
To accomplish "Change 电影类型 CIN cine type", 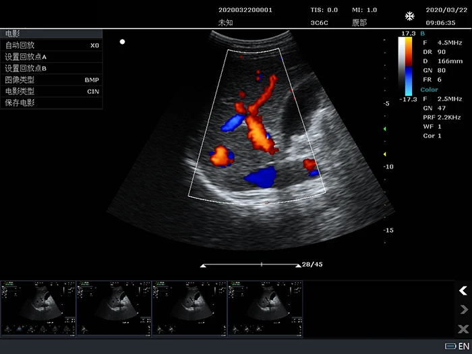I will (x=51, y=91).
